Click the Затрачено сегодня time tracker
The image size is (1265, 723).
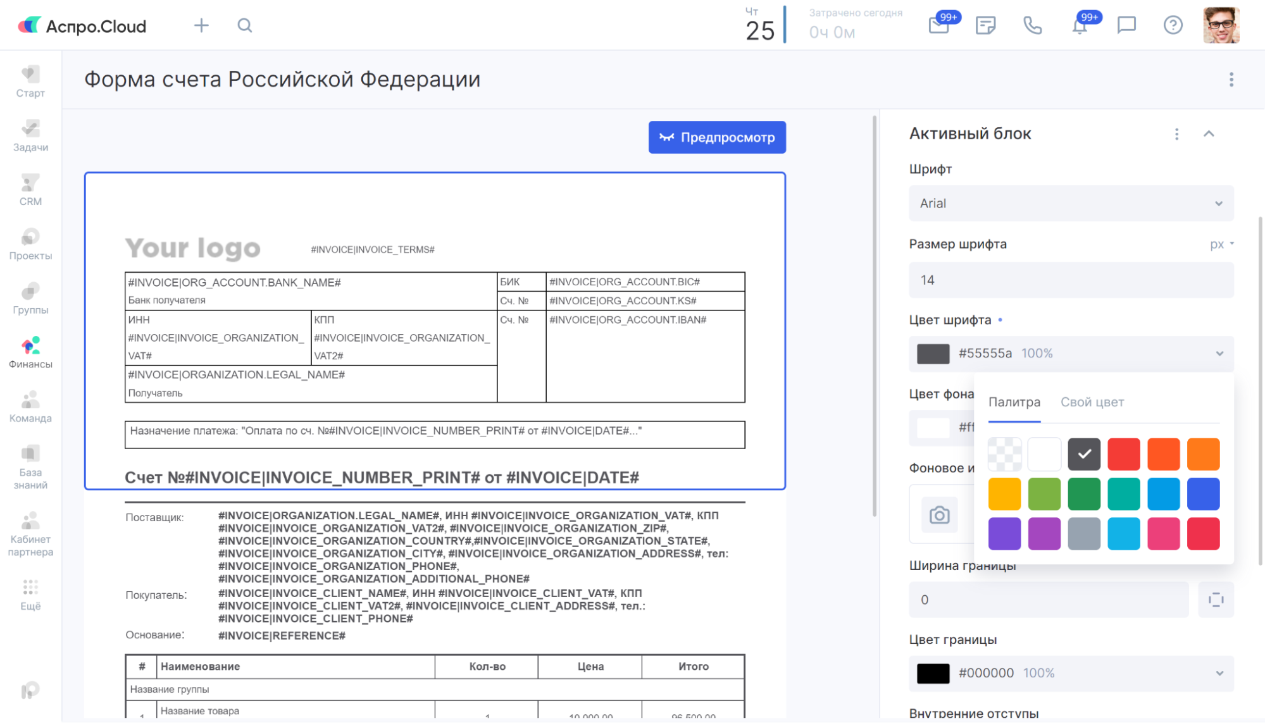tap(855, 24)
